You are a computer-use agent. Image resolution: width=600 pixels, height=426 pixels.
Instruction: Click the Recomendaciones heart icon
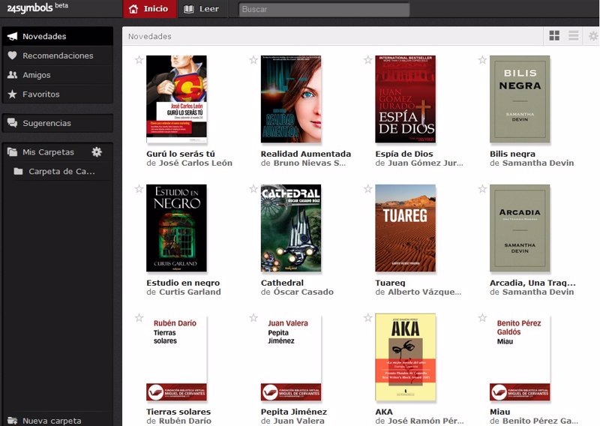tap(12, 55)
